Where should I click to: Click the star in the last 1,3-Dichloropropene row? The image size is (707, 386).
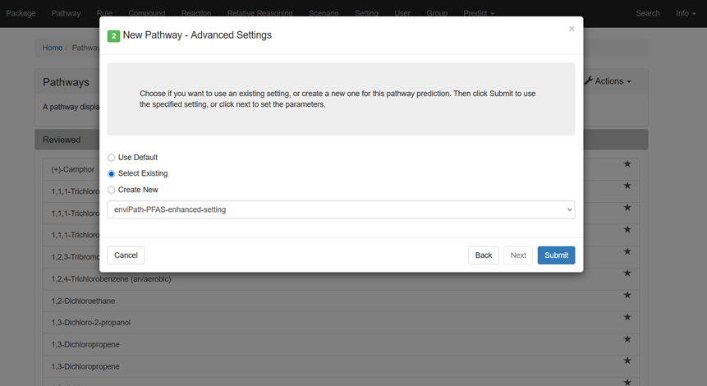click(x=627, y=361)
